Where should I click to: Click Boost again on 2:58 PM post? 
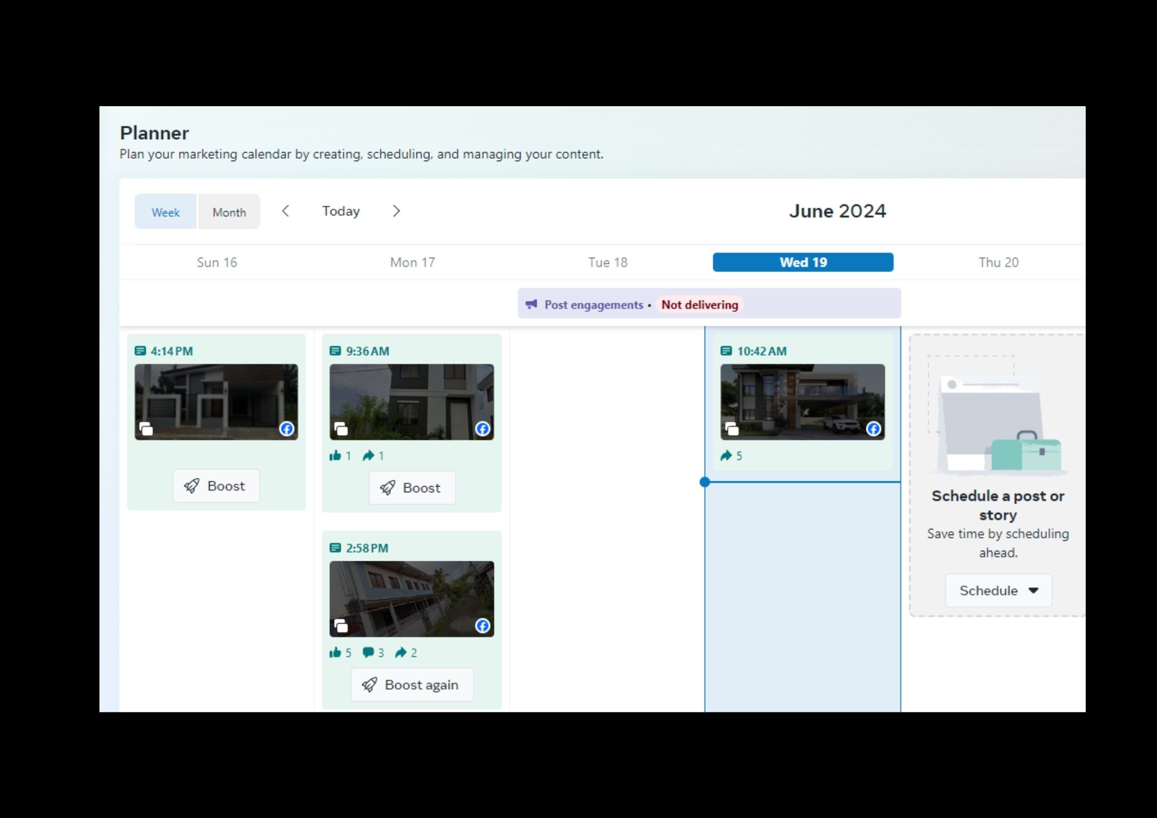tap(412, 685)
